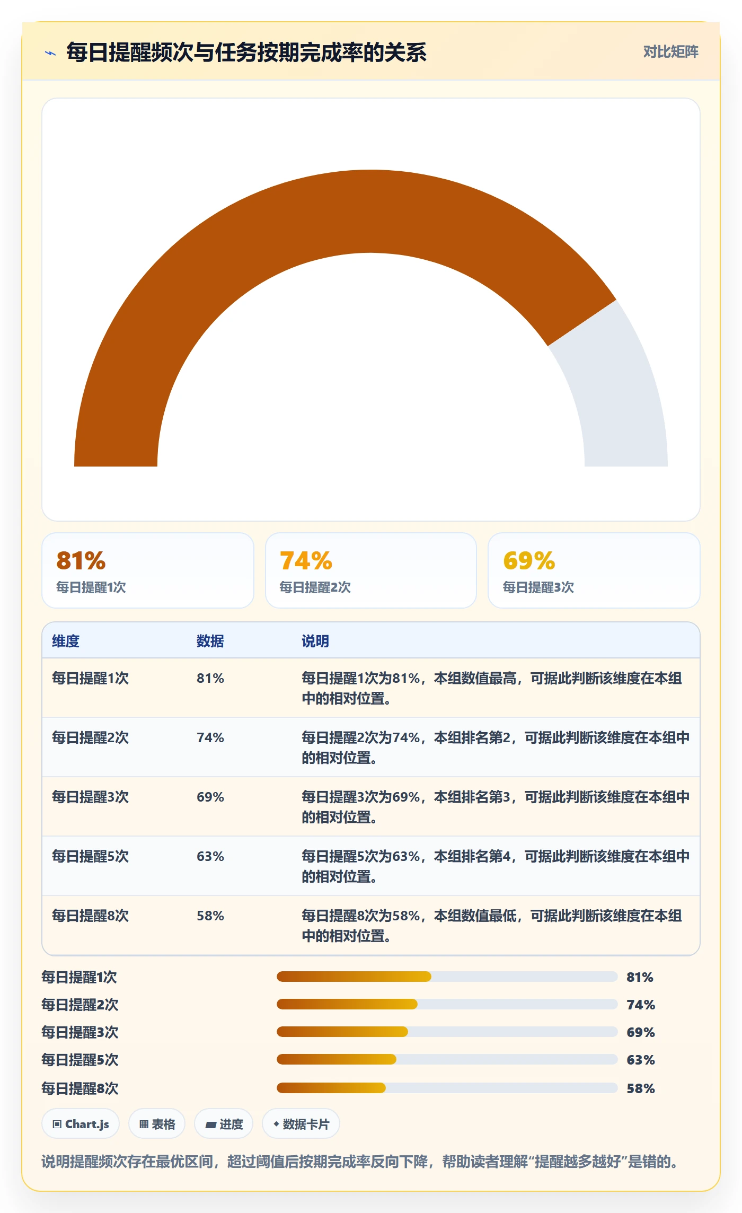Image resolution: width=742 pixels, height=1213 pixels.
Task: Click the description containing 本组数值最高
Action: [x=492, y=688]
